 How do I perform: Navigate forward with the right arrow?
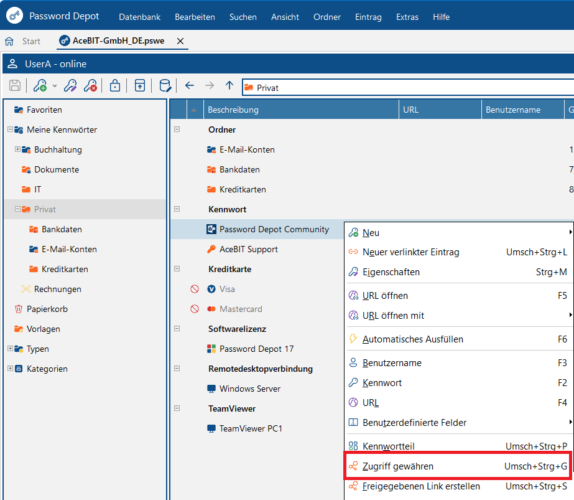pos(210,86)
